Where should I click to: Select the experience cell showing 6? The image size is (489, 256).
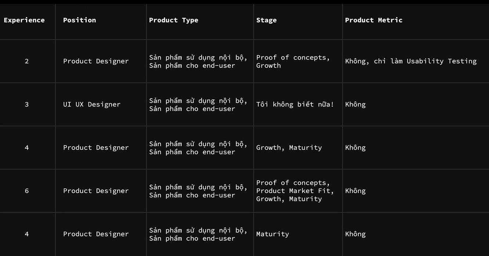pos(27,191)
